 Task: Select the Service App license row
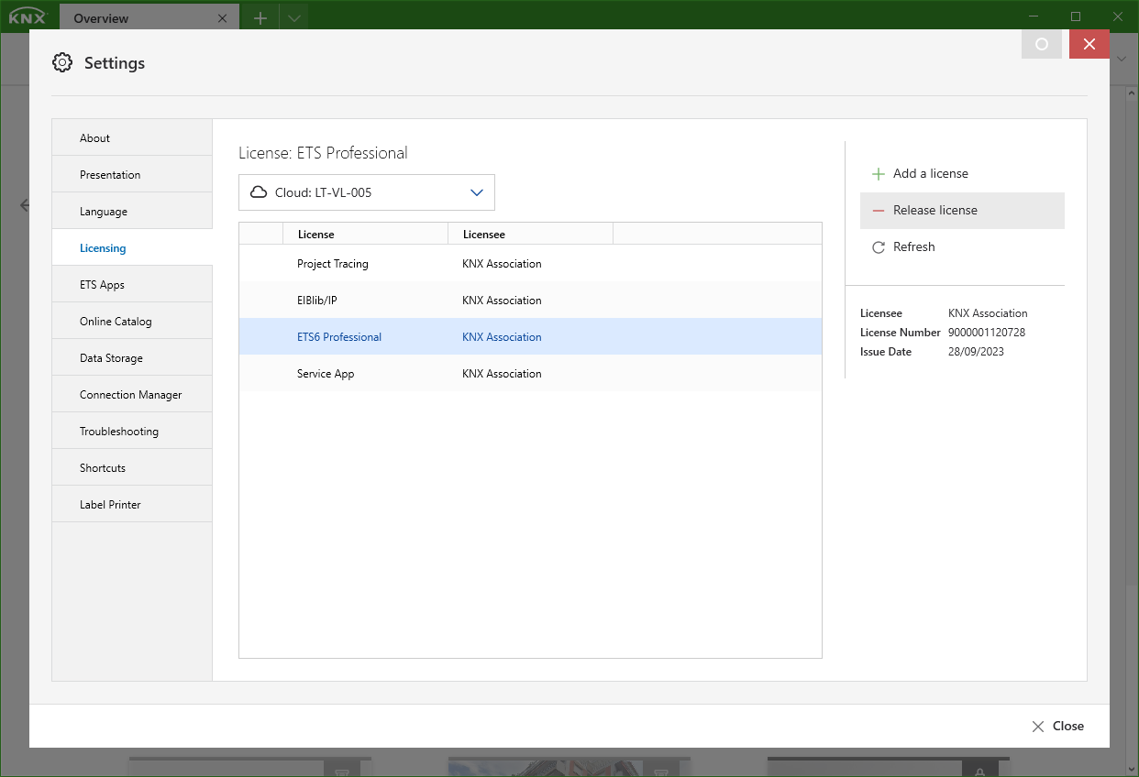tap(530, 373)
